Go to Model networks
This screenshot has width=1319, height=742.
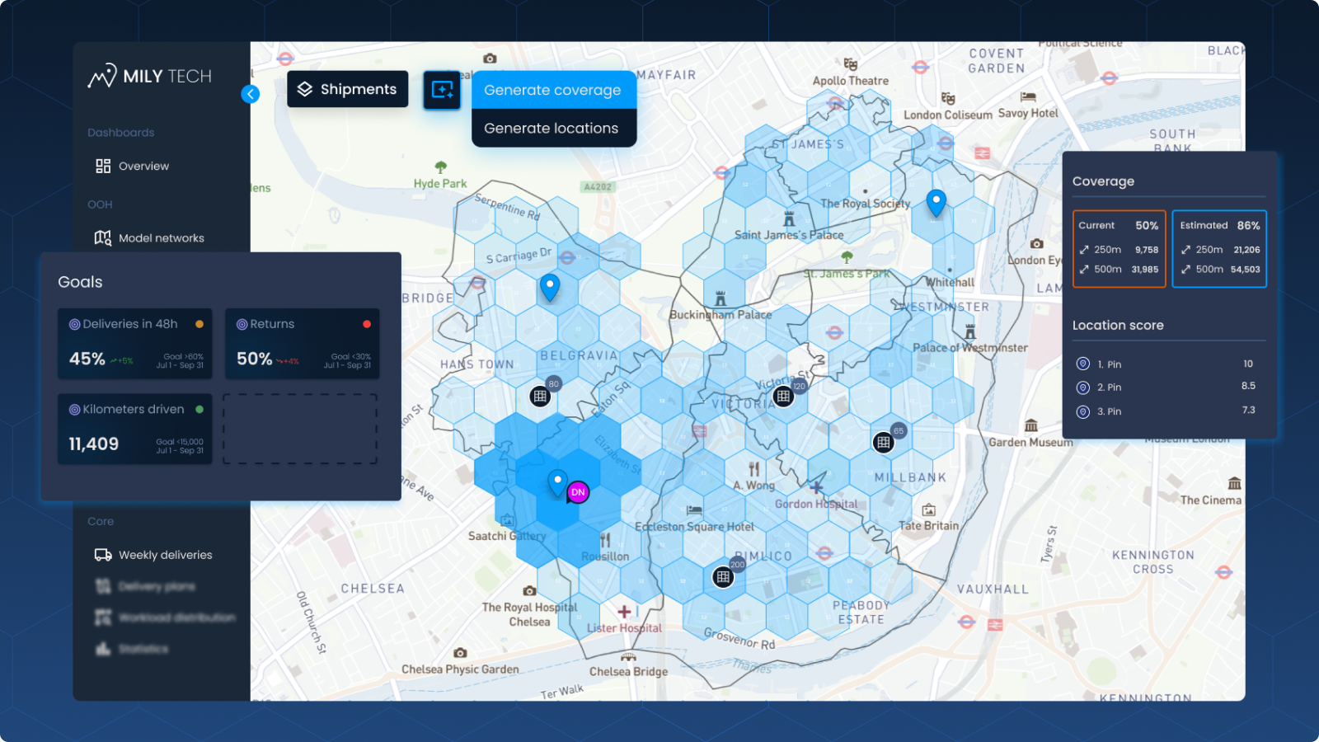point(149,237)
